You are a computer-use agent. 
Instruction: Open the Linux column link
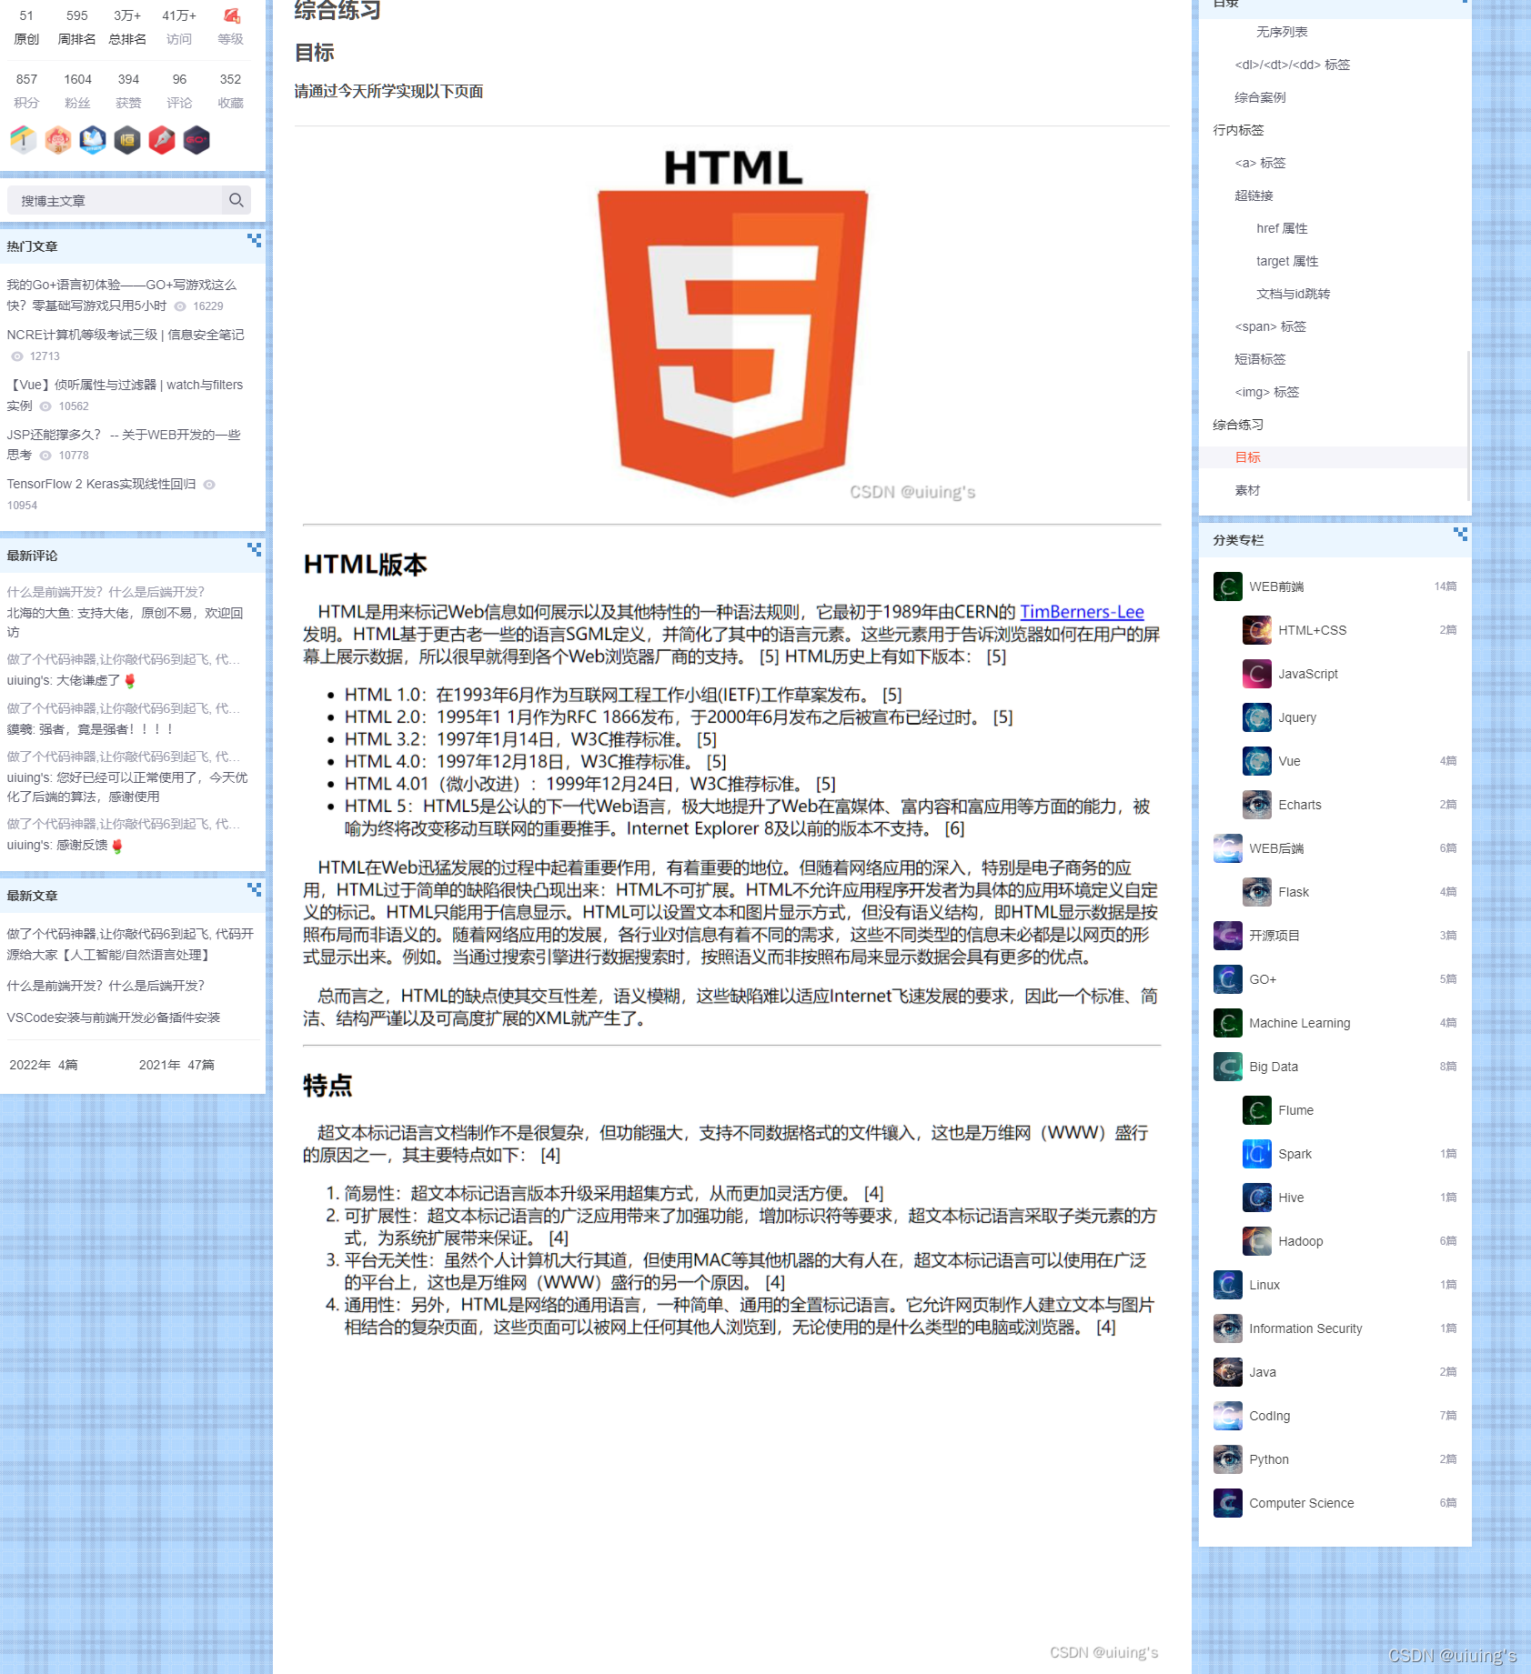[1264, 1285]
